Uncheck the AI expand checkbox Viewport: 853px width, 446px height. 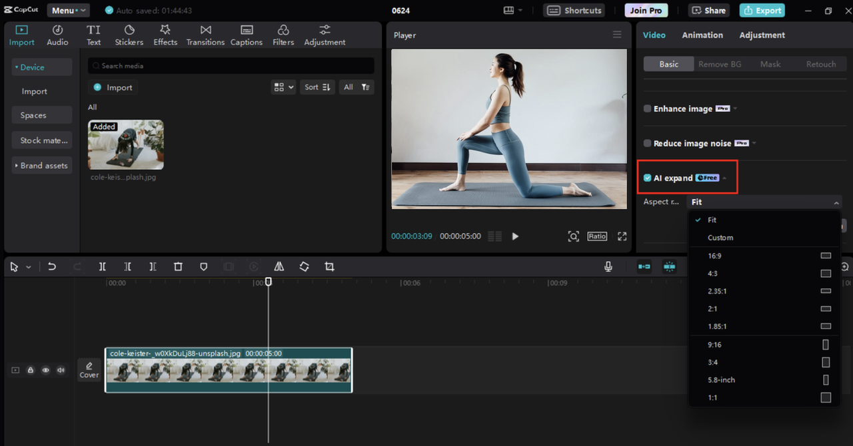pyautogui.click(x=647, y=178)
